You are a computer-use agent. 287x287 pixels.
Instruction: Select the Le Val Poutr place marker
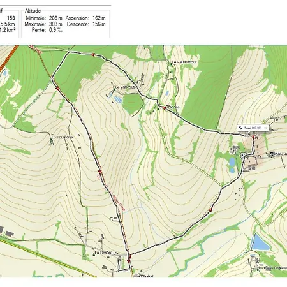click(114, 89)
